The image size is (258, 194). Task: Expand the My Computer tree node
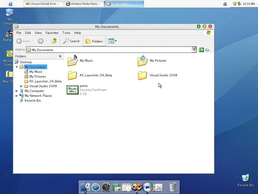click(17, 91)
